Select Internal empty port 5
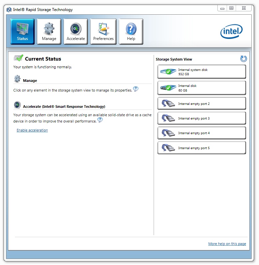Screen dimensions: 259x265 tap(202, 148)
